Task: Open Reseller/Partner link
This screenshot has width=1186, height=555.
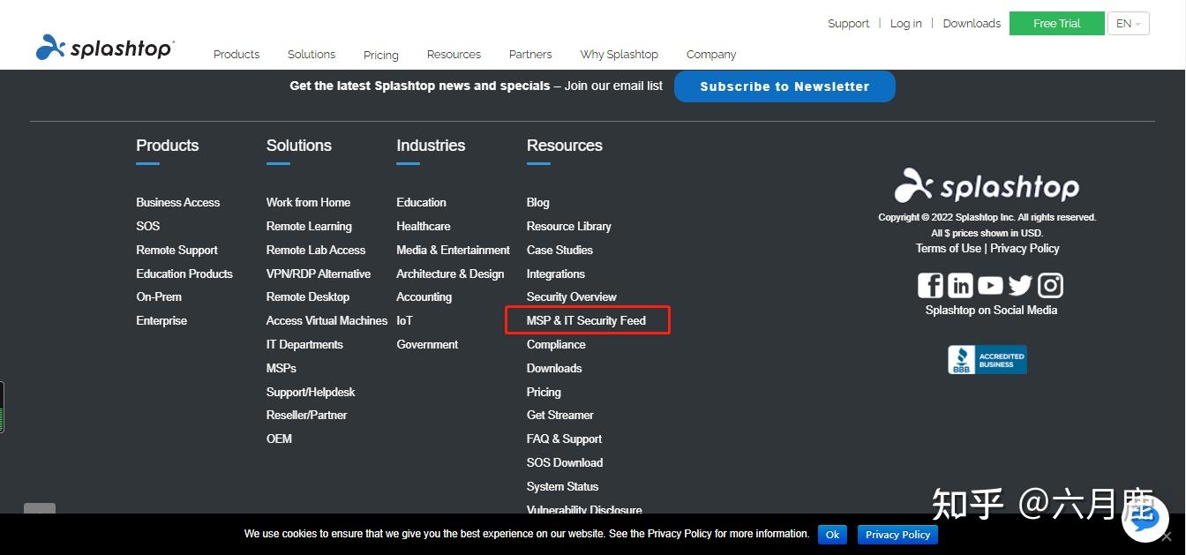Action: [306, 415]
